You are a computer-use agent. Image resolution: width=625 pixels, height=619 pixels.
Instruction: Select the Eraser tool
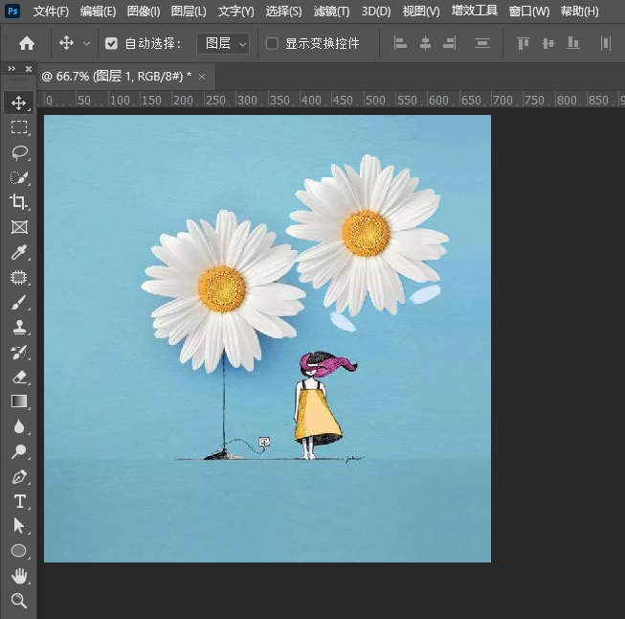[18, 378]
